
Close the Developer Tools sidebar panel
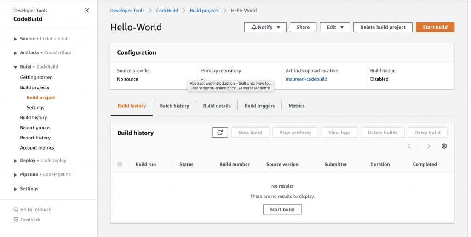coord(87,11)
